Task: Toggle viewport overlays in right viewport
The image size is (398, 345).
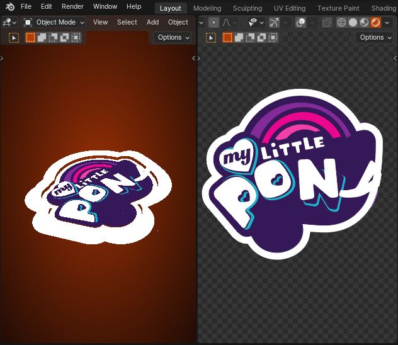Action: point(301,23)
